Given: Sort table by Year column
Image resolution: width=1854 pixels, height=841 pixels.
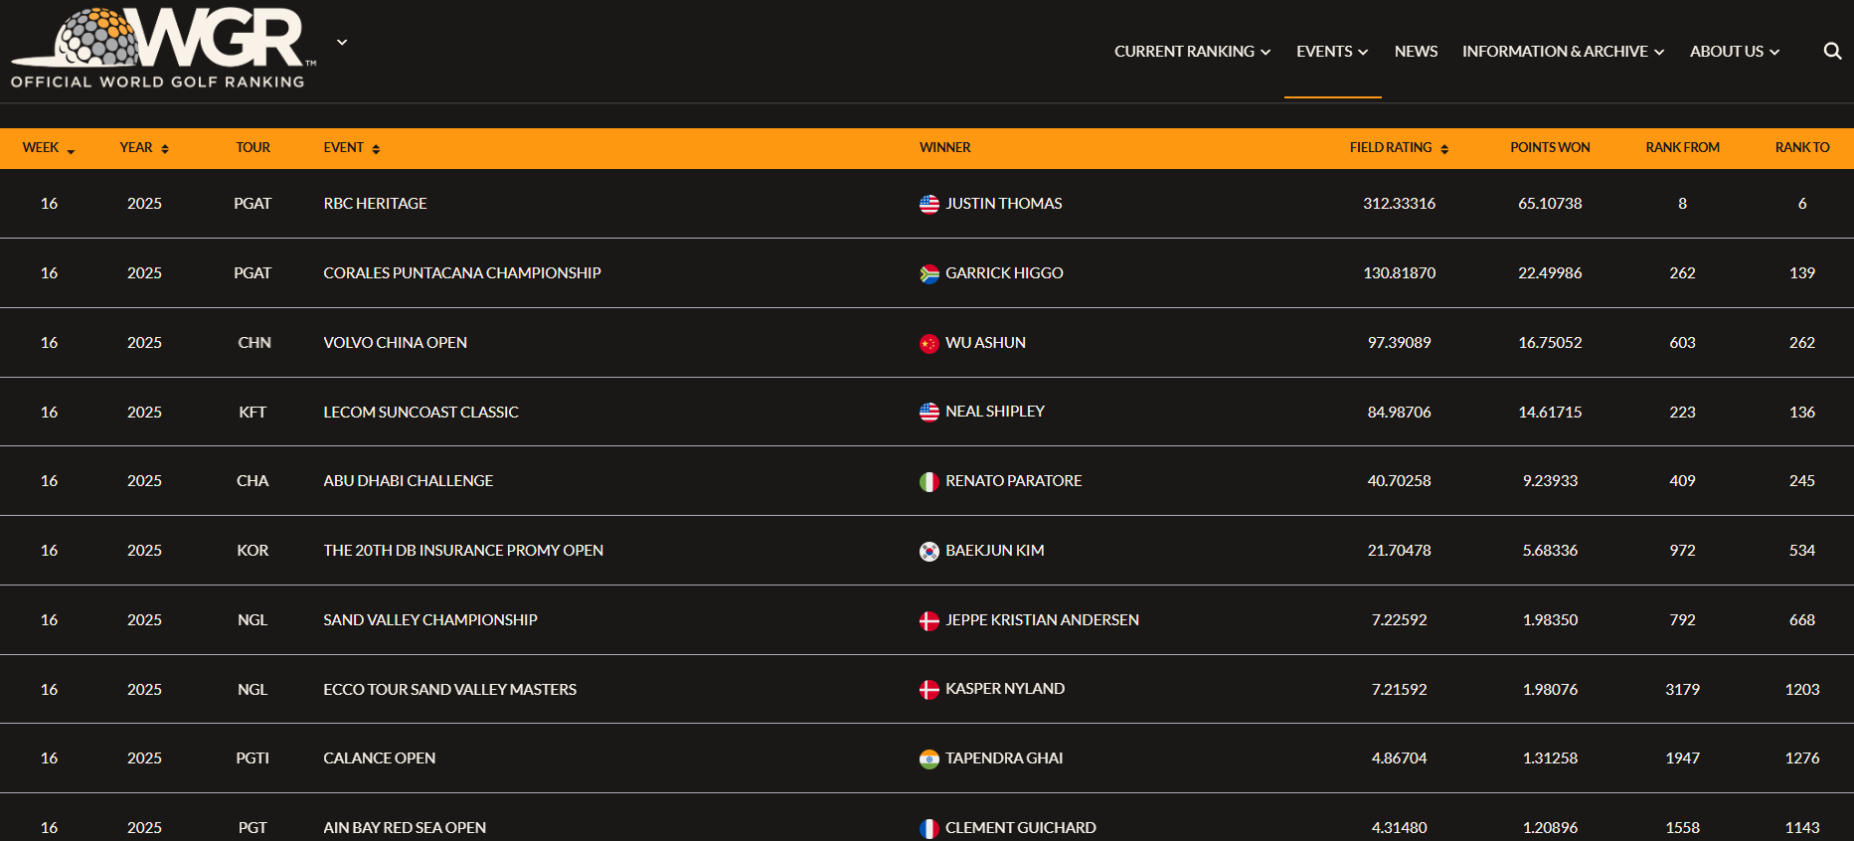Looking at the screenshot, I should 144,147.
